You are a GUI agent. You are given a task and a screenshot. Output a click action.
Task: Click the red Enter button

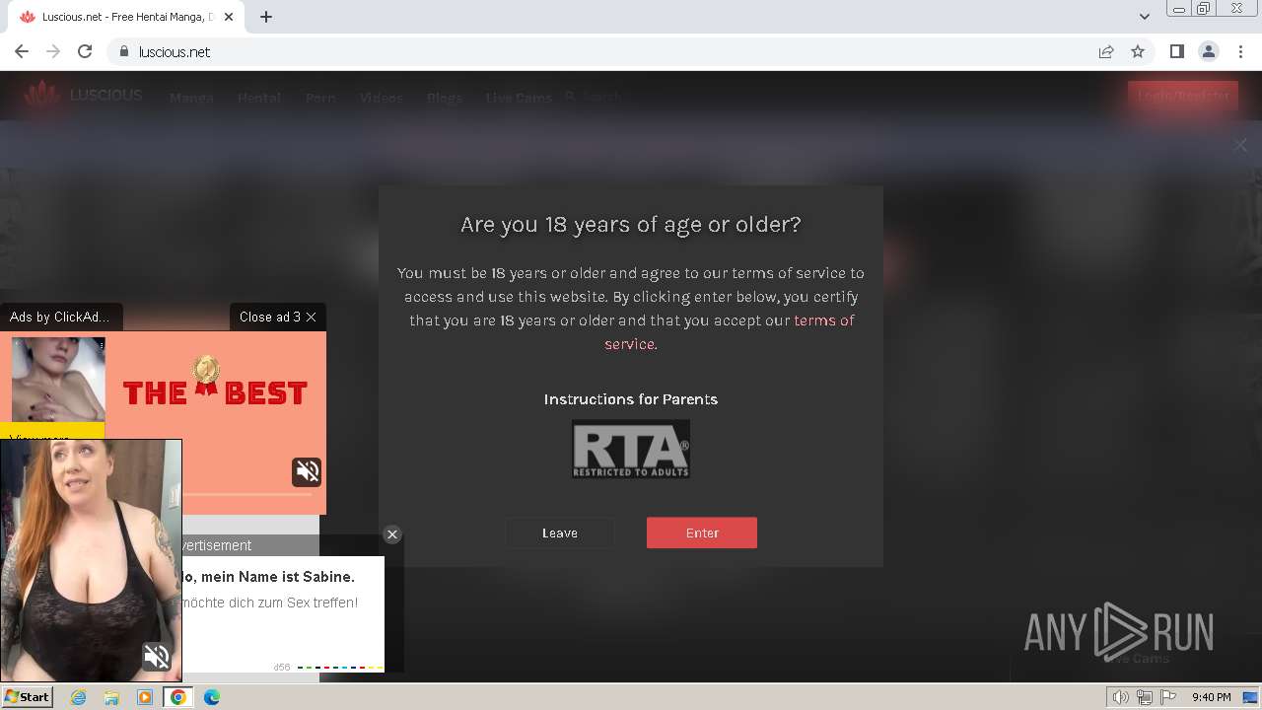(x=702, y=532)
